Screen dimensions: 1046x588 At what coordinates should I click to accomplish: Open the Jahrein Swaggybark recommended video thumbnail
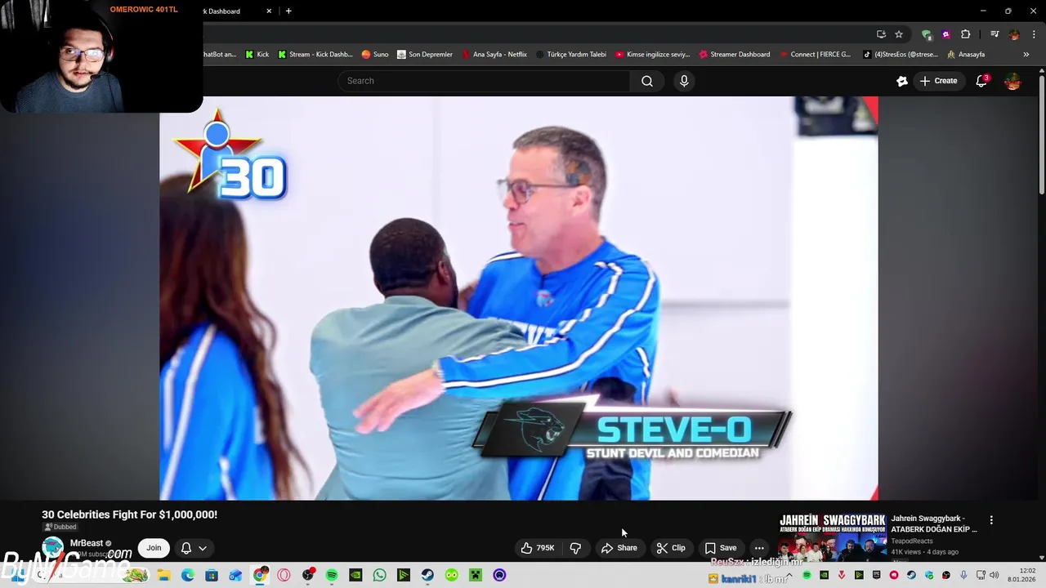(x=832, y=537)
